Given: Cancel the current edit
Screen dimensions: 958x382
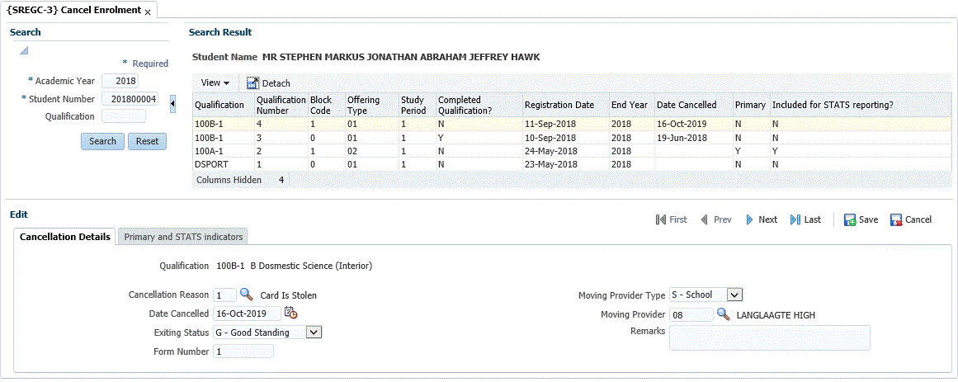Looking at the screenshot, I should click(911, 219).
